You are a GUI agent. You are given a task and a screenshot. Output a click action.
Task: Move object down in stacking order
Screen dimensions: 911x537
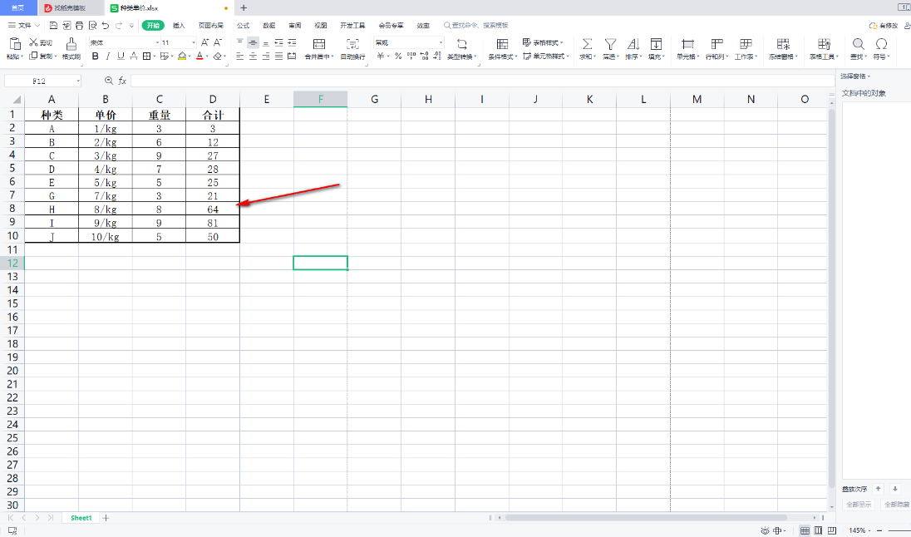pyautogui.click(x=895, y=489)
